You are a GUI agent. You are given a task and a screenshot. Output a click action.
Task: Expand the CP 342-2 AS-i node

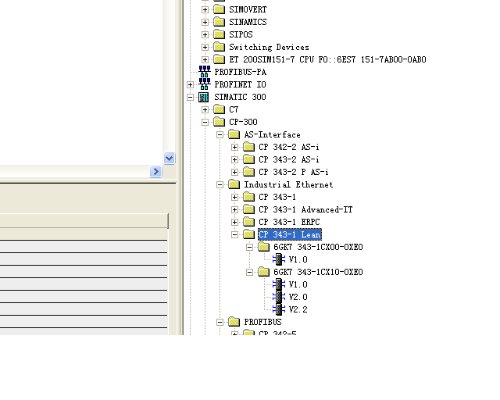click(x=234, y=147)
